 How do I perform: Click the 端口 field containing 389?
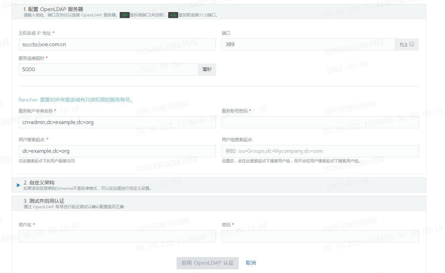pyautogui.click(x=308, y=44)
